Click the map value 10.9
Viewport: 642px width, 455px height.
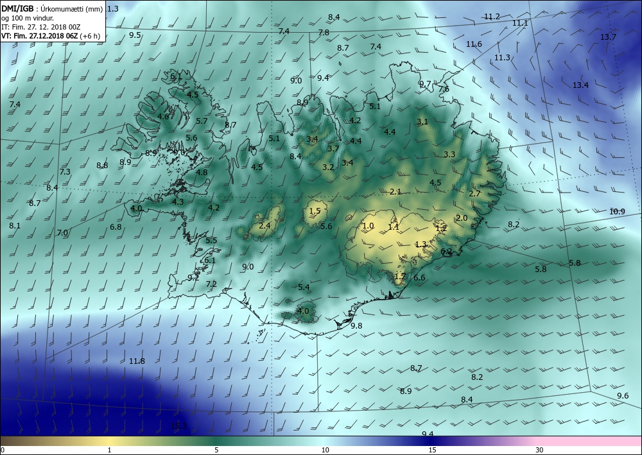pyautogui.click(x=618, y=212)
